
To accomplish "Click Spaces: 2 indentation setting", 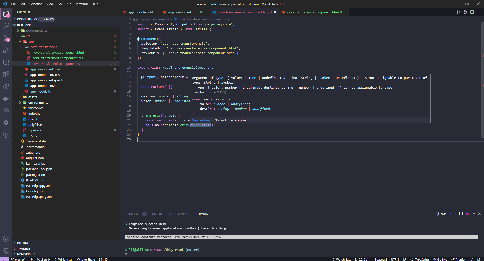I will [381, 259].
